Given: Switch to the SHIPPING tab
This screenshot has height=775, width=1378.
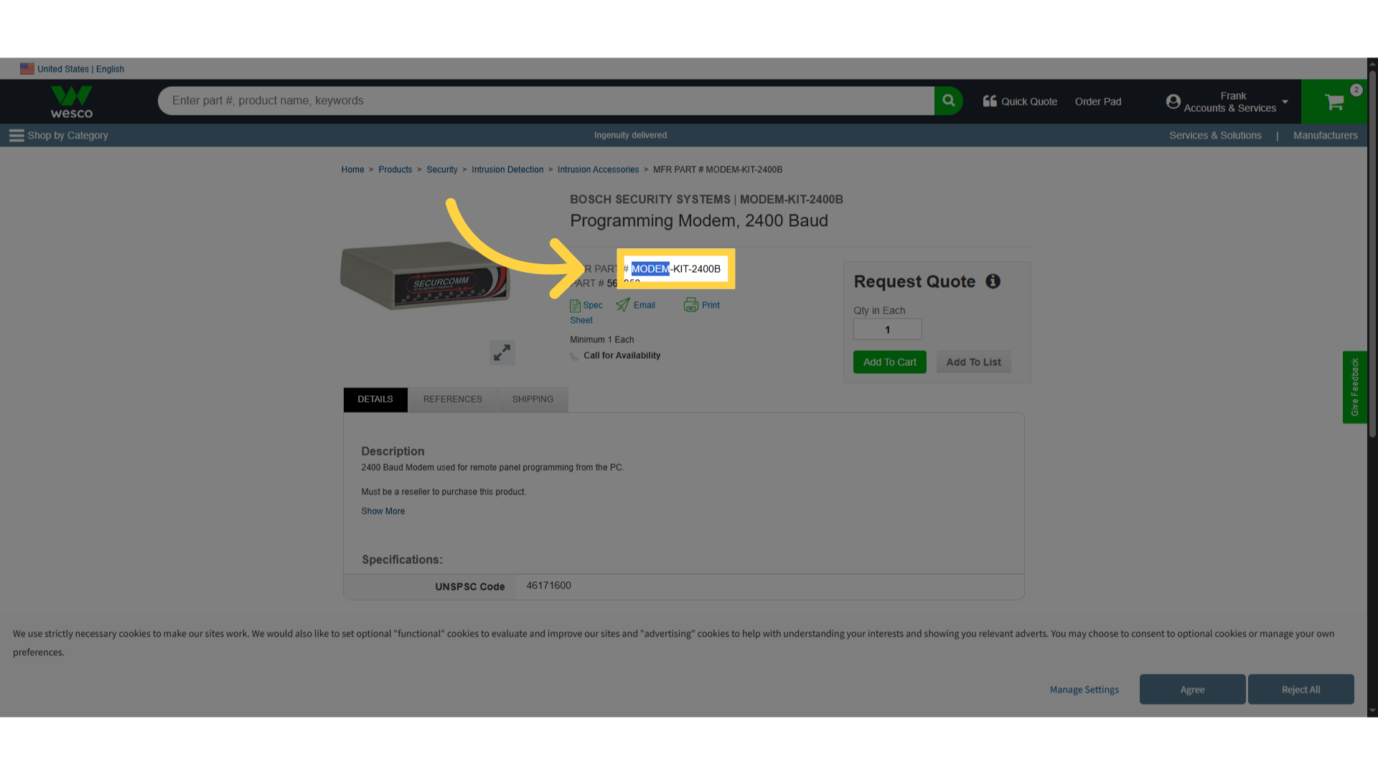Looking at the screenshot, I should 533,400.
